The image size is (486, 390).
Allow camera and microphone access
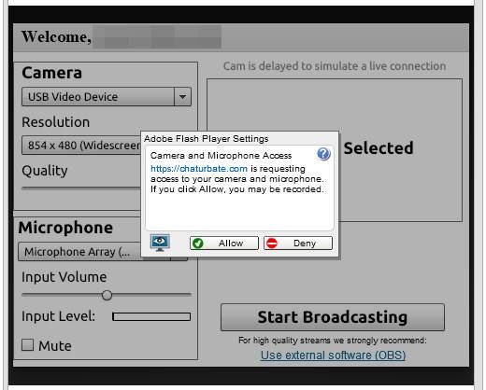point(224,243)
